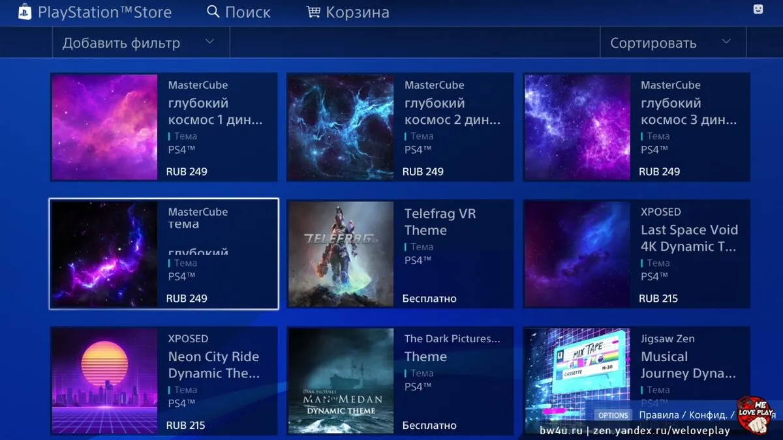Click Musical Journey Dyna... title
The height and width of the screenshot is (440, 783).
pyautogui.click(x=688, y=365)
